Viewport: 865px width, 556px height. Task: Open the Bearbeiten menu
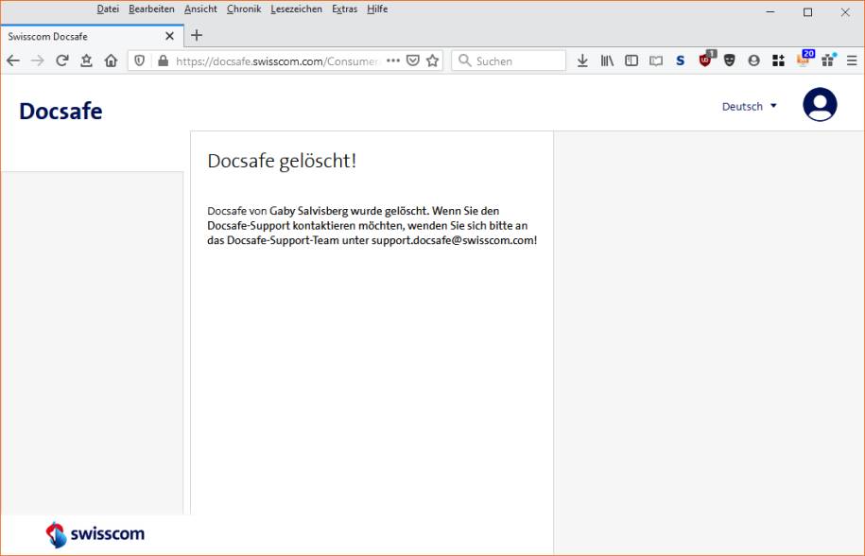(x=151, y=9)
